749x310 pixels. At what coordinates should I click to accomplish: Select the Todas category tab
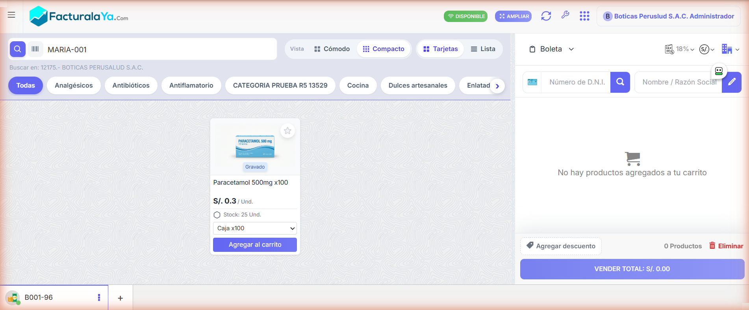pyautogui.click(x=26, y=85)
